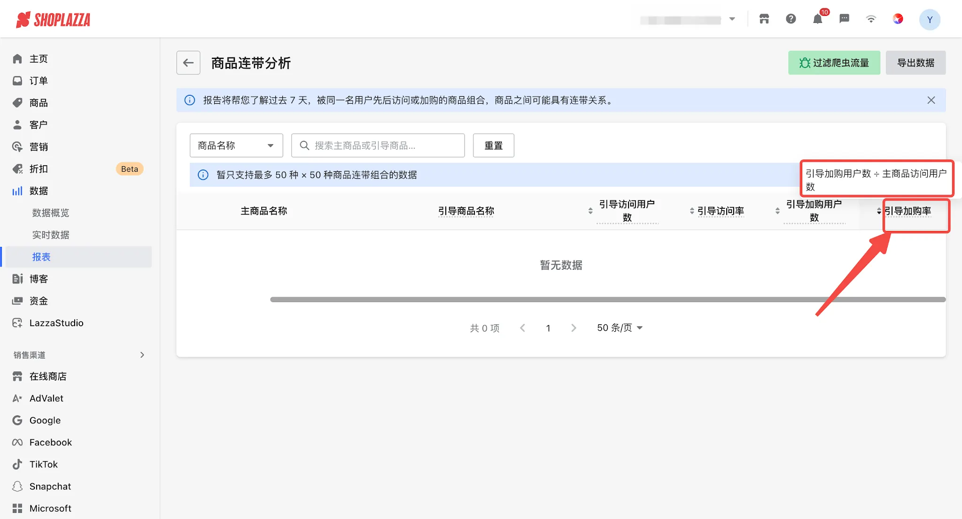This screenshot has height=519, width=962.
Task: Focus the 搜索主商品或引导商品 search field
Action: [378, 145]
